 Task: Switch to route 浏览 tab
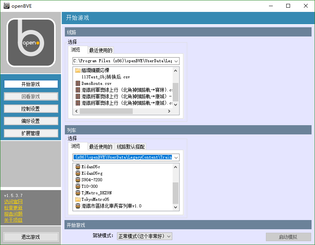[78, 50]
